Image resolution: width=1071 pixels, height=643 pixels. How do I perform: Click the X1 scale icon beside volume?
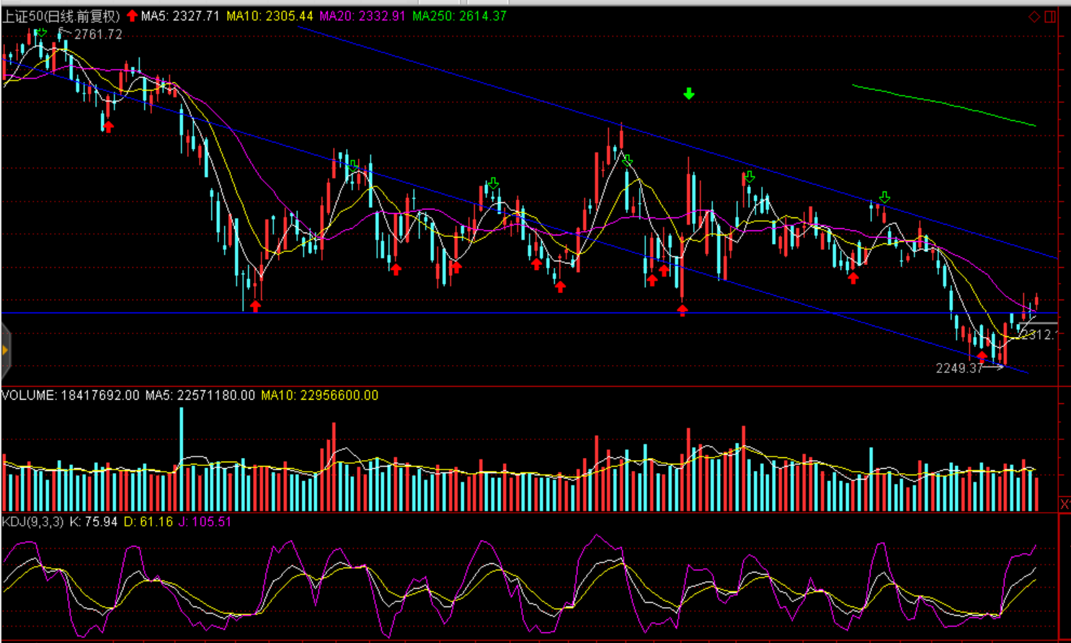click(x=1065, y=504)
